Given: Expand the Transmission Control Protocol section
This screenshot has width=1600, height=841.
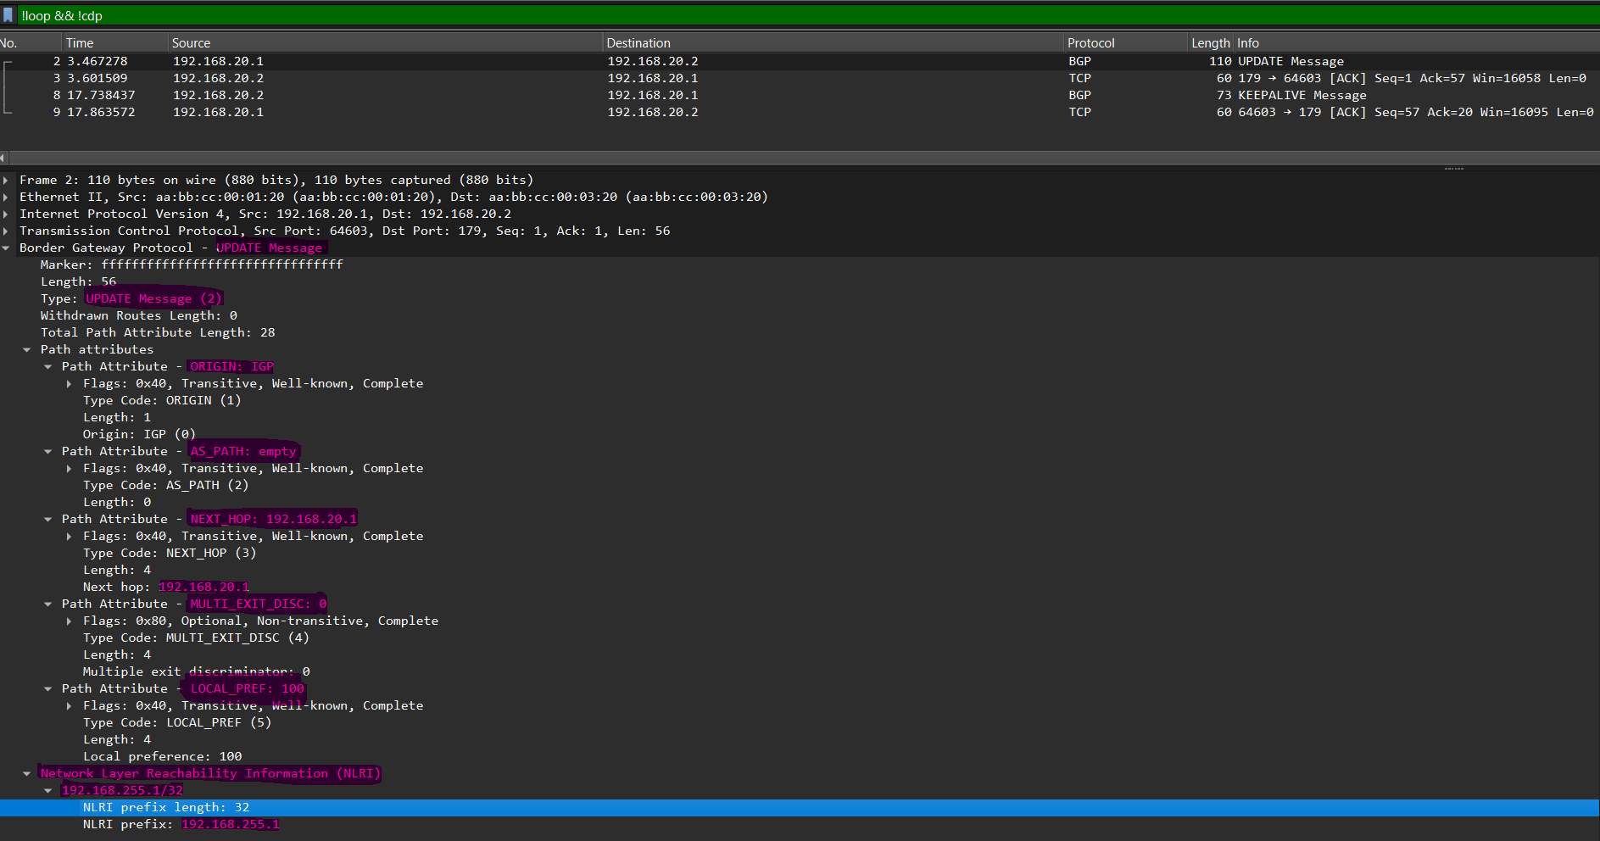Looking at the screenshot, I should pyautogui.click(x=7, y=231).
